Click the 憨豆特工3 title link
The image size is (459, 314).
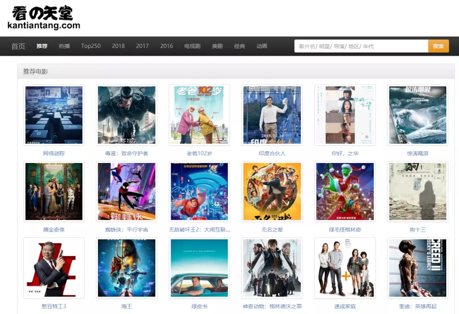54,306
